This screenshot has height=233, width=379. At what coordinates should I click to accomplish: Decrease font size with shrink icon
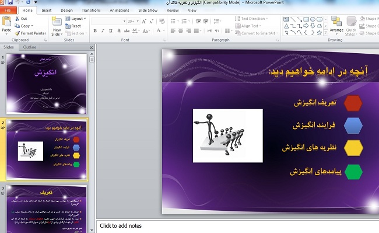[x=152, y=21]
